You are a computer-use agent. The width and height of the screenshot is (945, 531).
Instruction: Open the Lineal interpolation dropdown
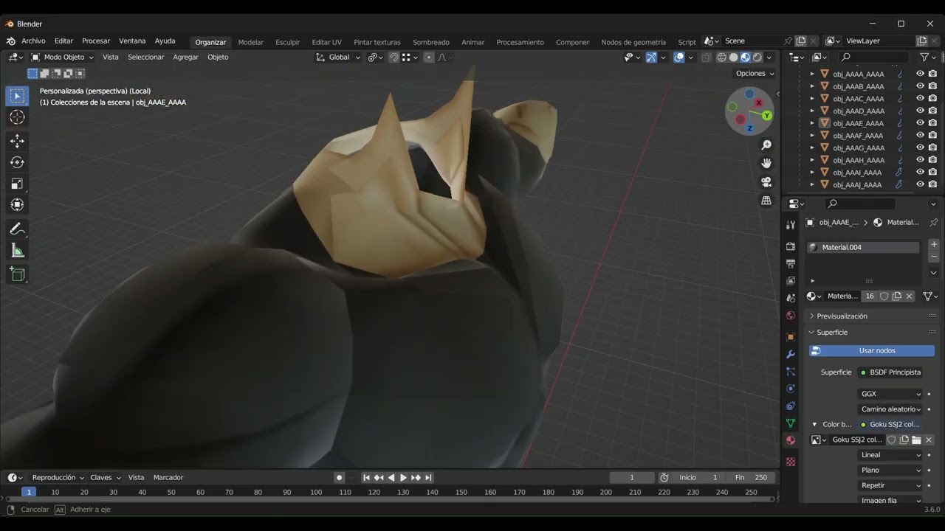pos(890,455)
